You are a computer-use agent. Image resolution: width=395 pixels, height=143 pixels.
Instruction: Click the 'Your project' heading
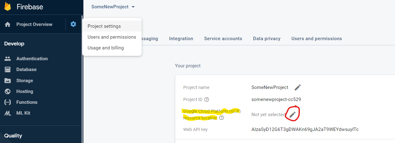pyautogui.click(x=188, y=66)
